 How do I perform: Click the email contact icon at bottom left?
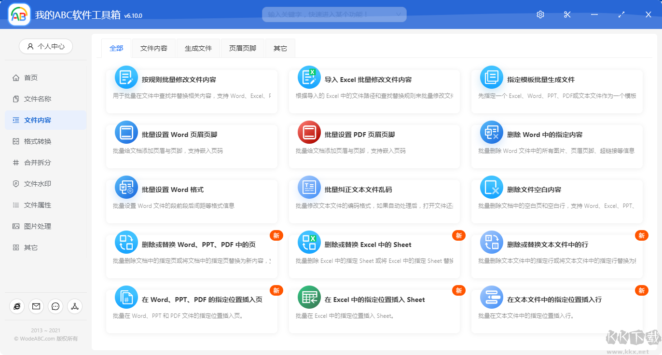pos(36,306)
